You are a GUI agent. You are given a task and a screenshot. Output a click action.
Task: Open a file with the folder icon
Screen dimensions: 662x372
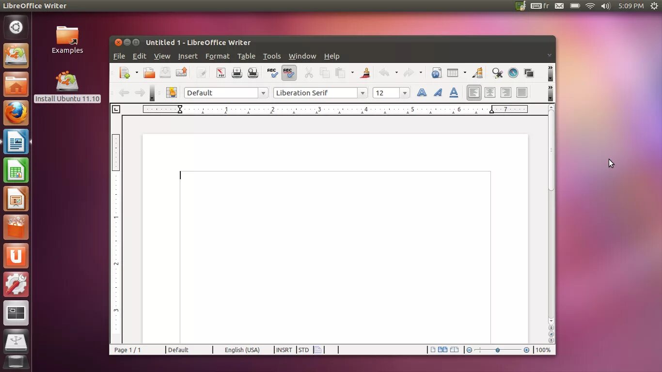coord(149,73)
